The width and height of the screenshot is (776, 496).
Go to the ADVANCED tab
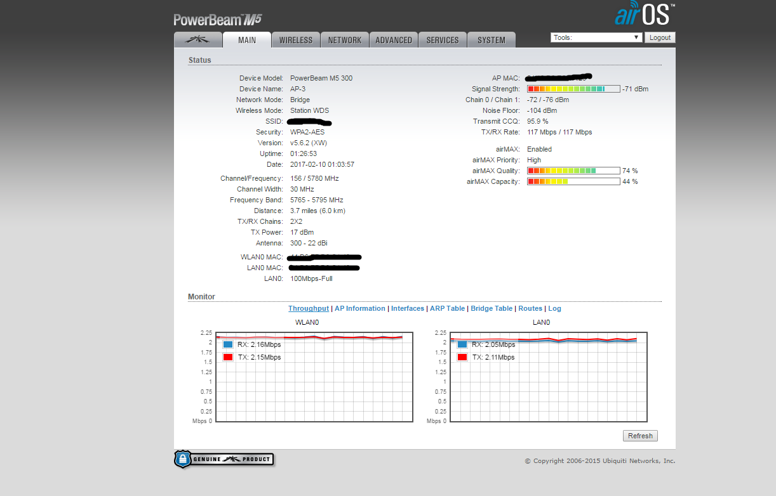tap(394, 40)
